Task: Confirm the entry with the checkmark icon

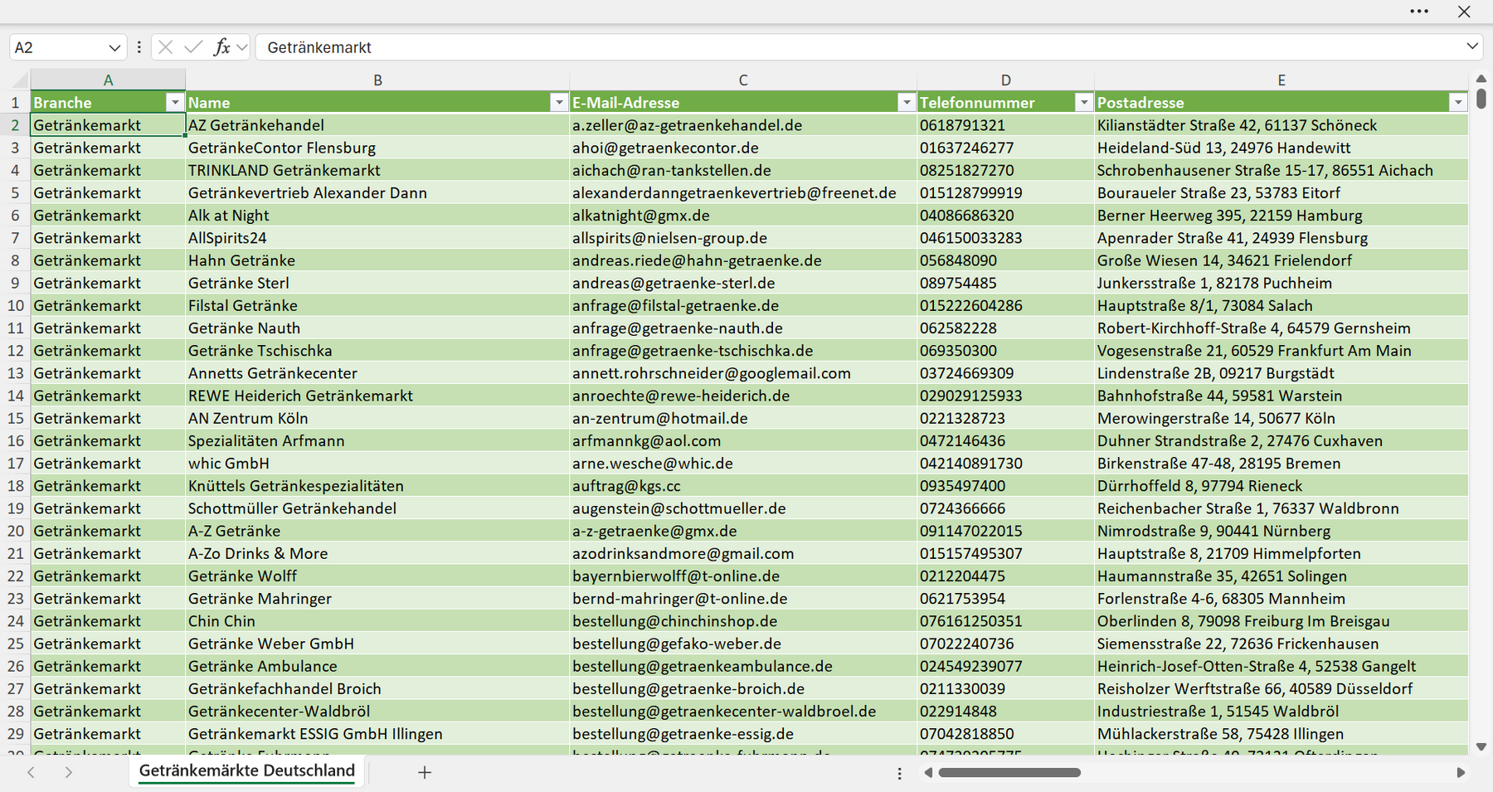Action: coord(193,47)
